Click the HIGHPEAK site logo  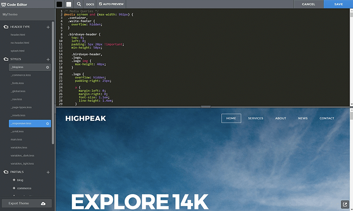pos(86,119)
